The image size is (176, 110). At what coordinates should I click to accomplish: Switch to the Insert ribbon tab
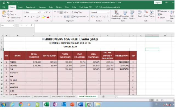click(20, 7)
